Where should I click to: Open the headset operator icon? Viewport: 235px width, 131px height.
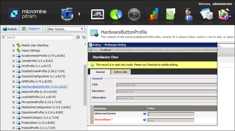187,14
